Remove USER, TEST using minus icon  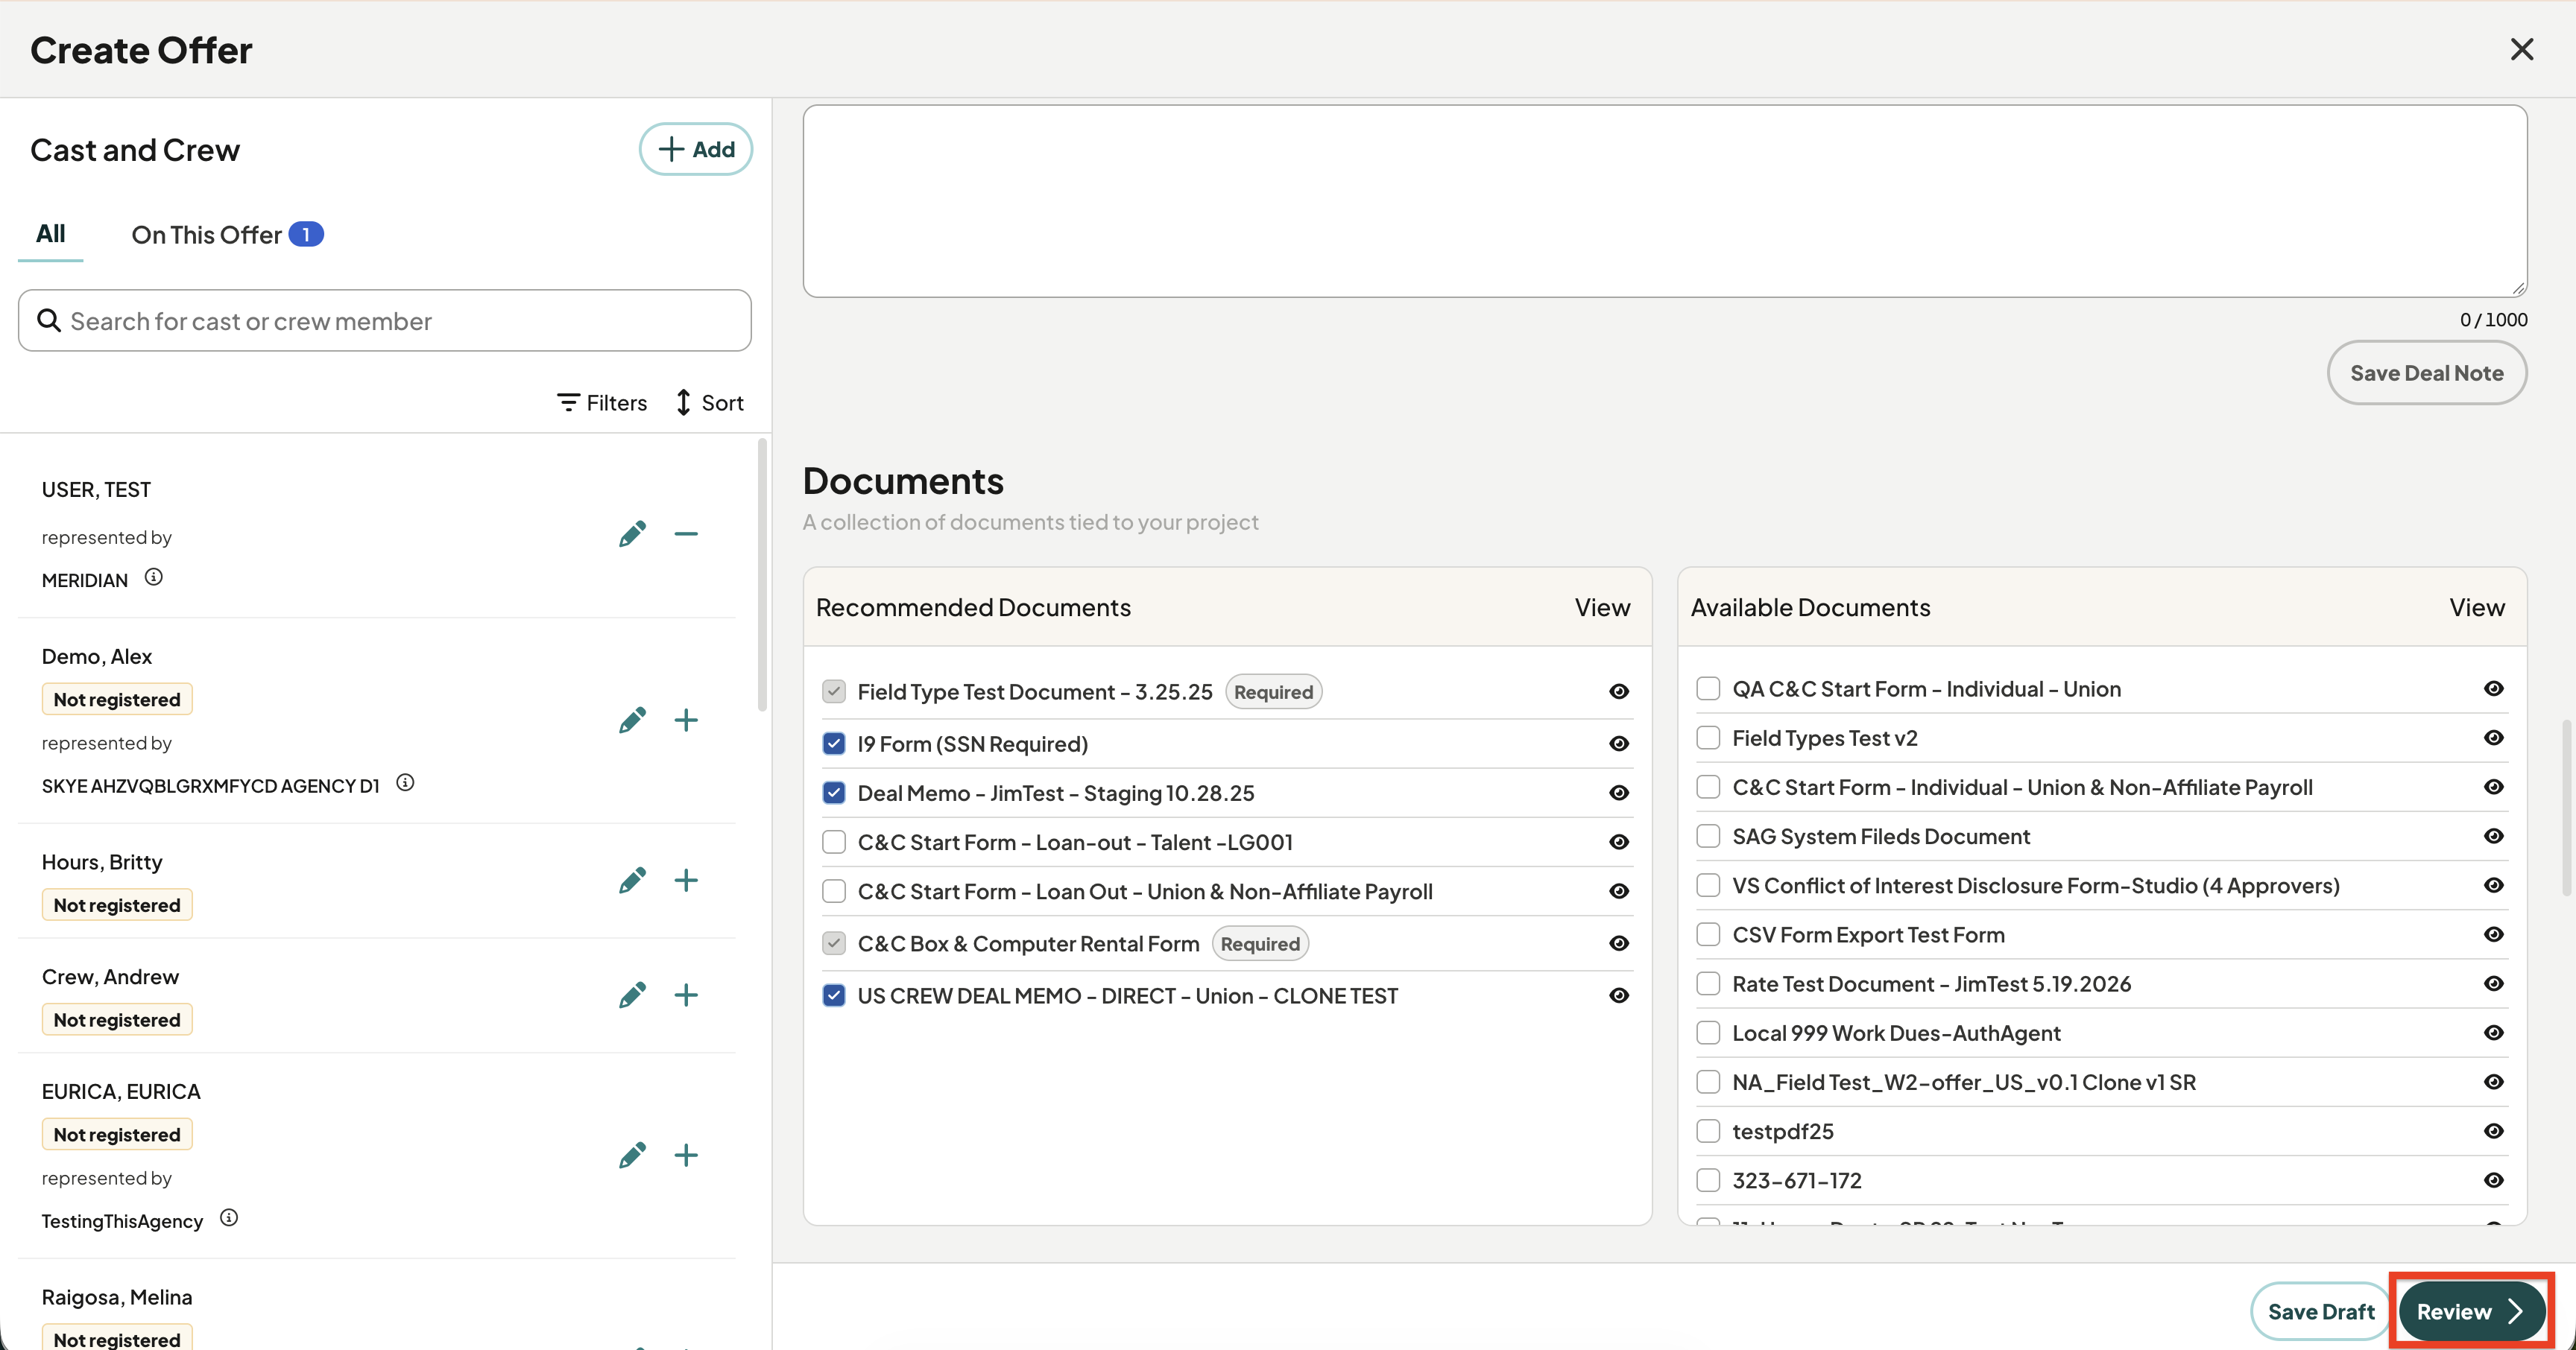686,535
